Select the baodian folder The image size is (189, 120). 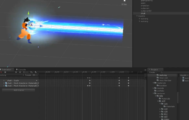point(162,86)
